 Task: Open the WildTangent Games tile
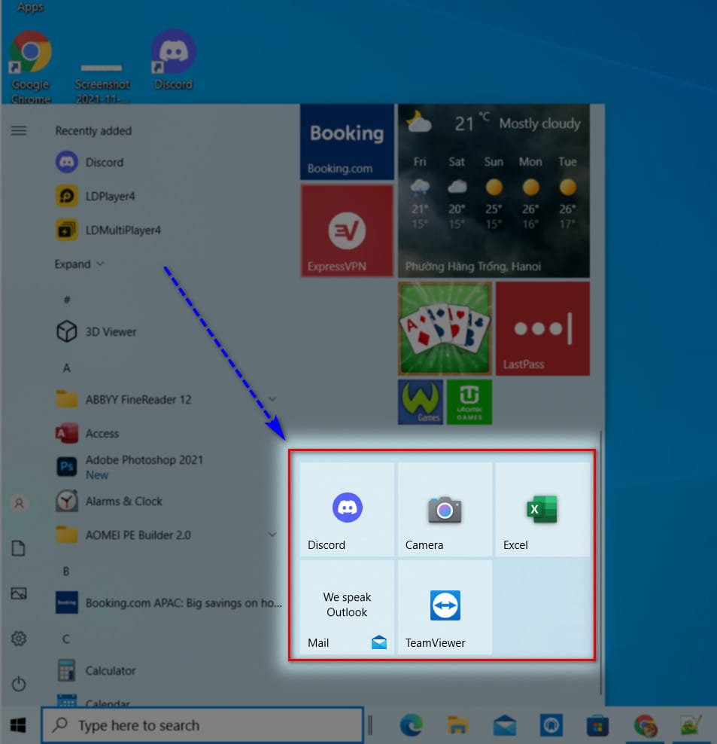[421, 402]
